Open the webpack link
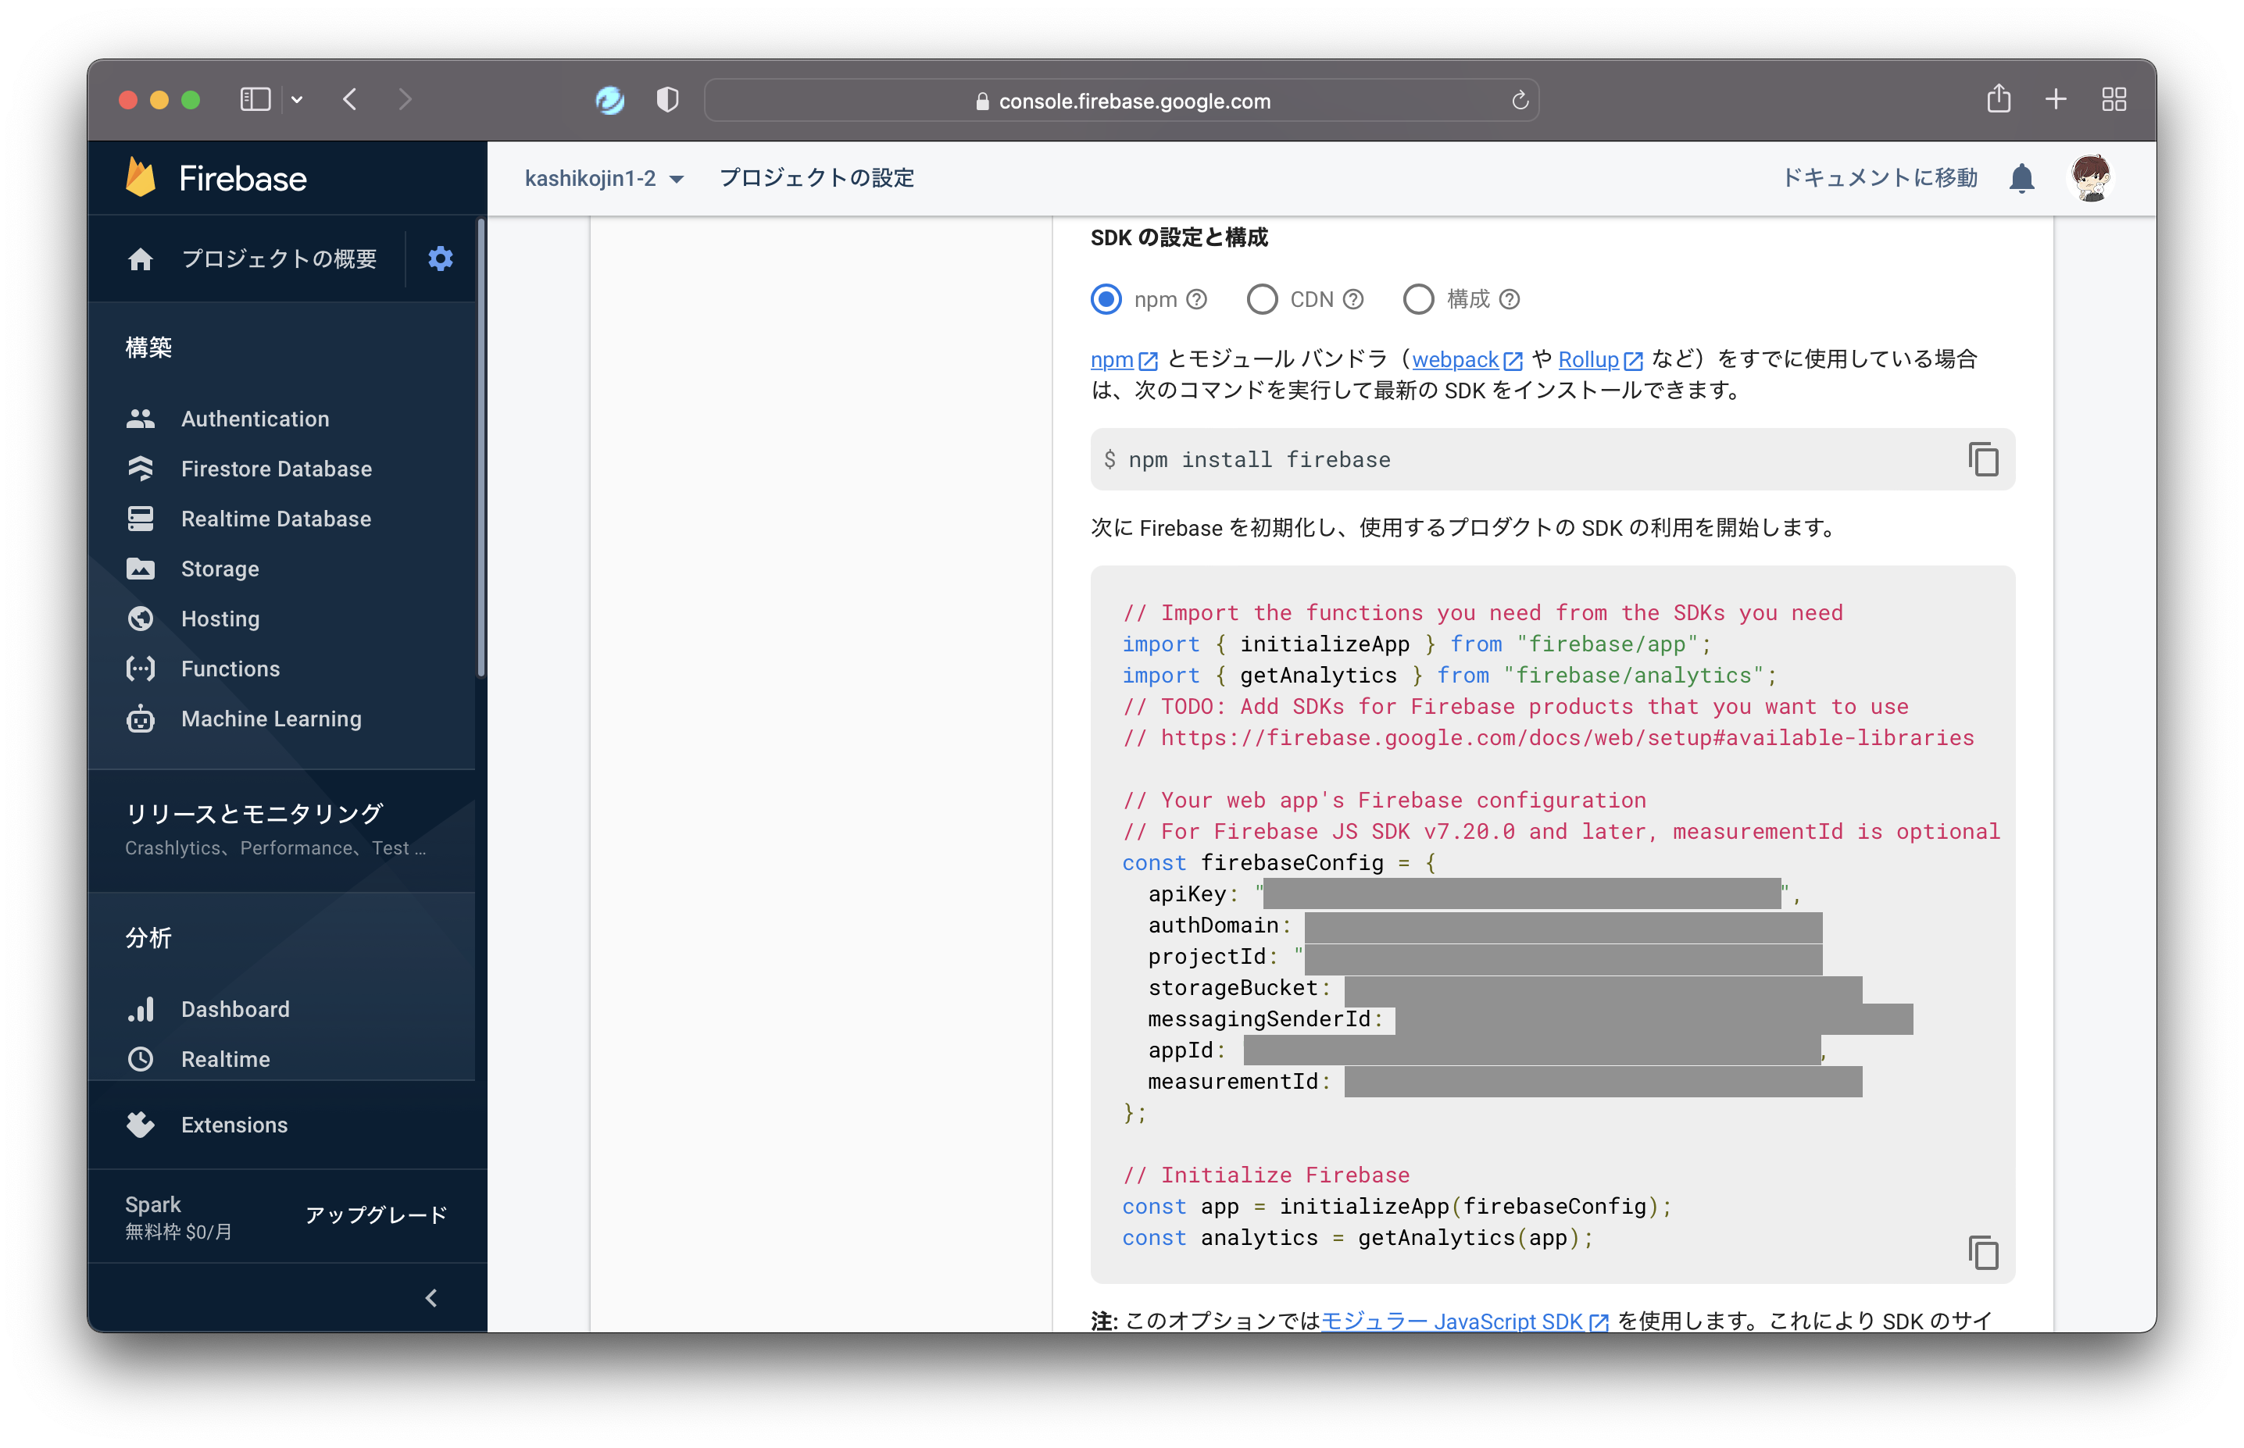 1467,359
